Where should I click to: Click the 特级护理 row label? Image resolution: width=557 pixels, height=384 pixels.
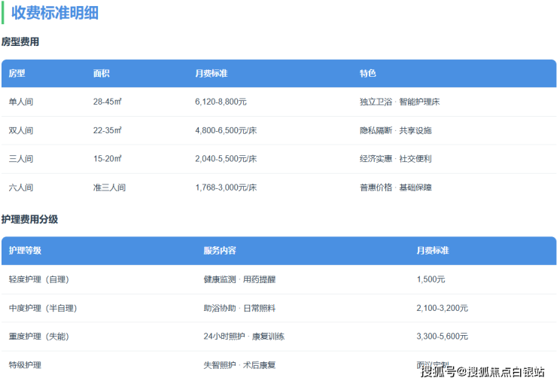pyautogui.click(x=25, y=365)
